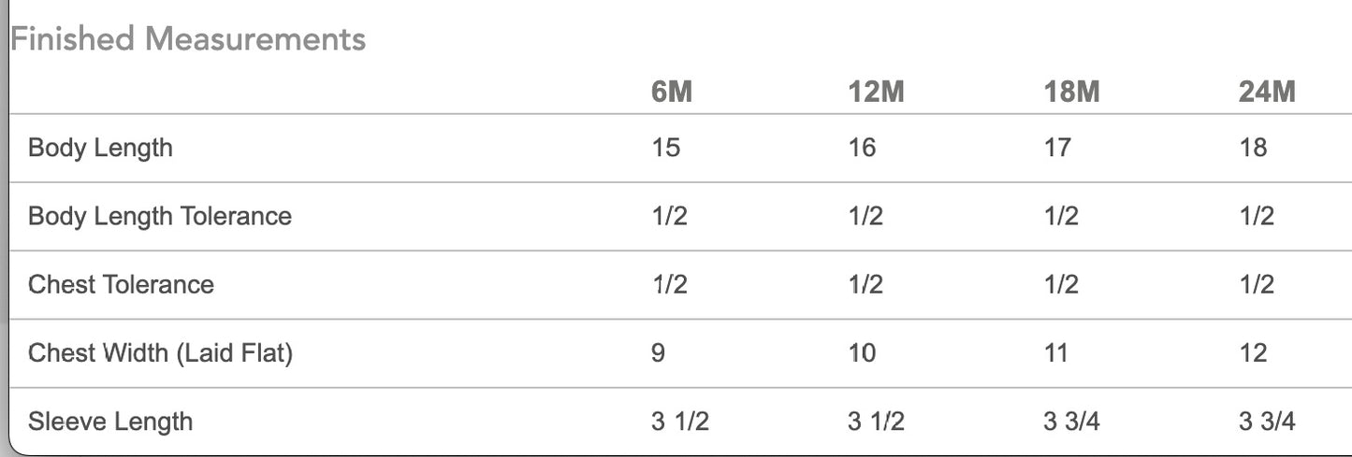Click the 6M Chest Width value 9
This screenshot has width=1352, height=457.
tap(658, 353)
